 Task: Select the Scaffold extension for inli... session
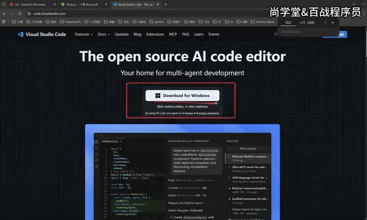(248, 200)
